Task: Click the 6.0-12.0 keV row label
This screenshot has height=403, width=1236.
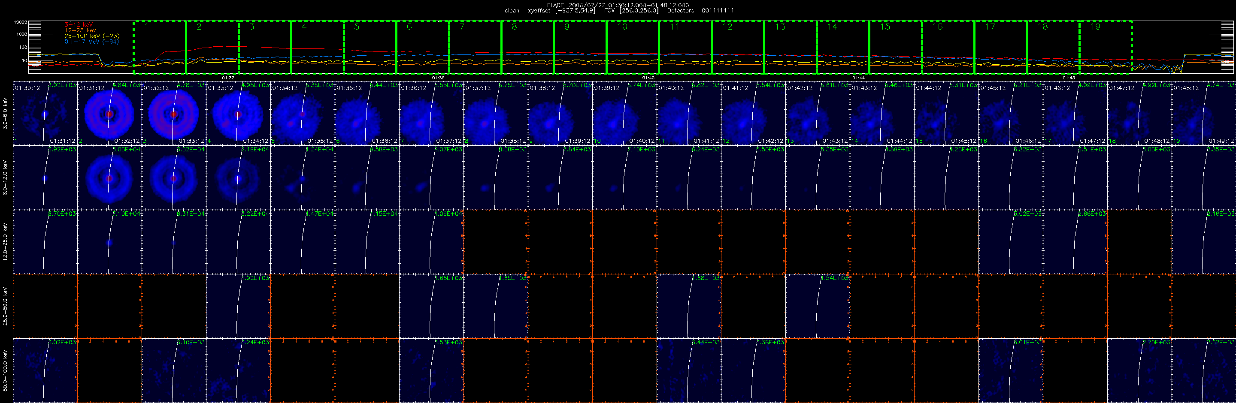Action: [5, 177]
